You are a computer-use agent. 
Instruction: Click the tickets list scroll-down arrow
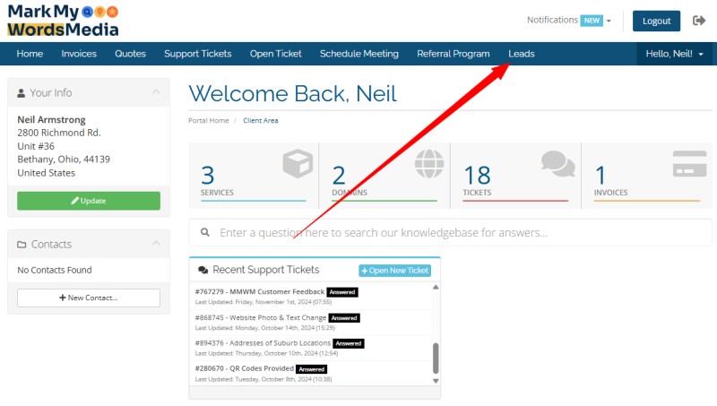point(436,381)
